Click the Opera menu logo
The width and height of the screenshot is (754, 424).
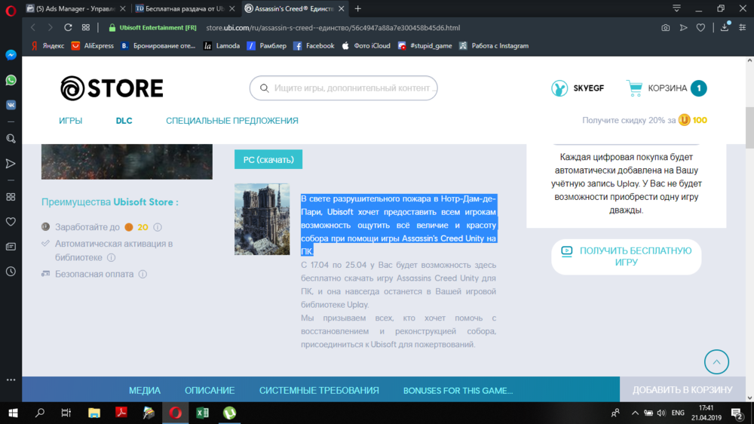pyautogui.click(x=11, y=10)
